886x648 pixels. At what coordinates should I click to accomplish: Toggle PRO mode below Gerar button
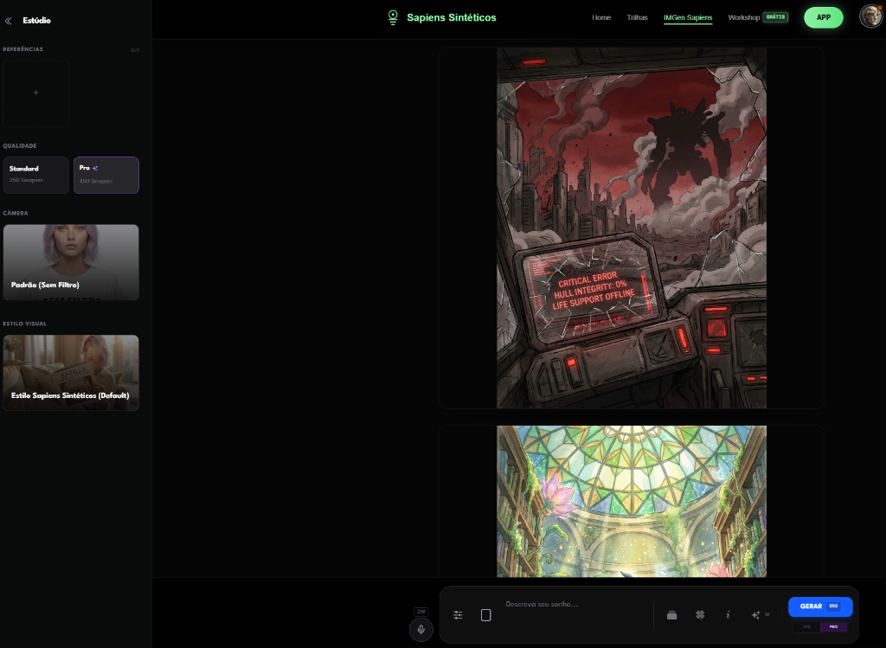coord(833,626)
